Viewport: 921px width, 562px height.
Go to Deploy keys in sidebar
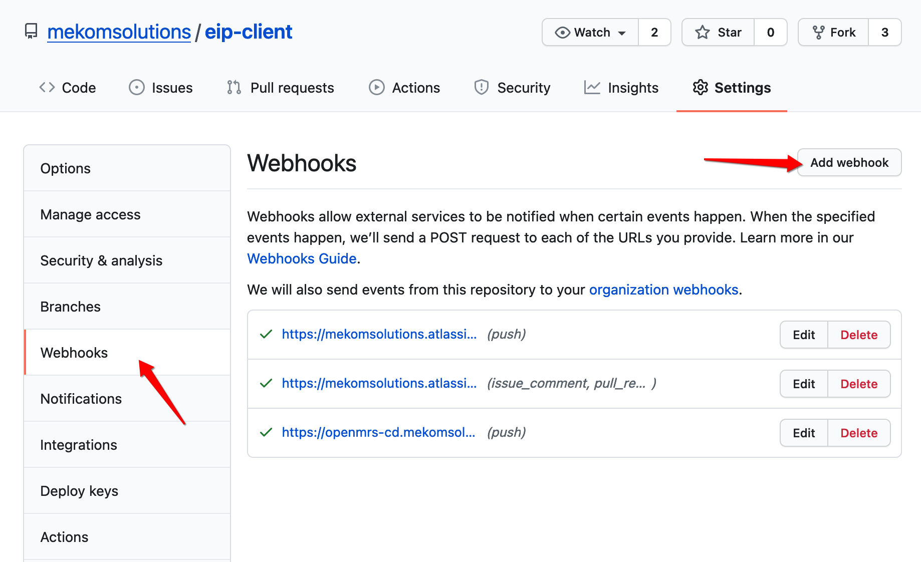pos(127,491)
